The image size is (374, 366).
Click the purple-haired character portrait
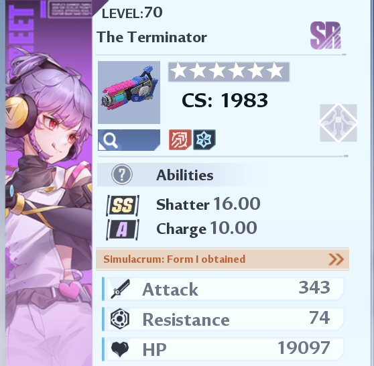click(49, 183)
